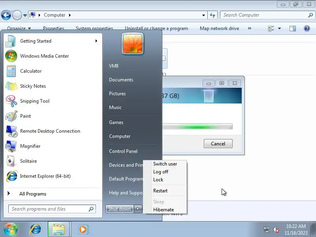Click the user account flower picture
Image resolution: width=316 pixels, height=237 pixels.
point(133,44)
